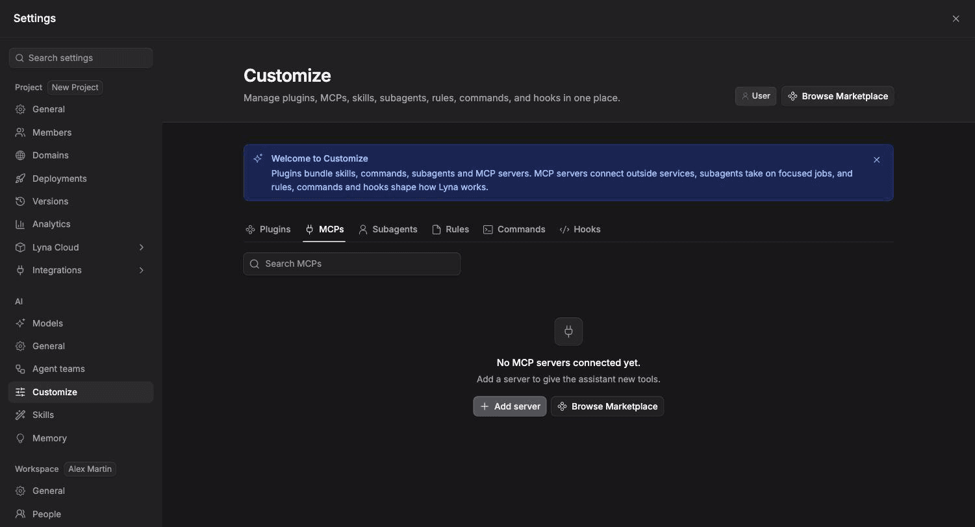Focus the Search MCPs field
975x527 pixels.
click(x=352, y=263)
